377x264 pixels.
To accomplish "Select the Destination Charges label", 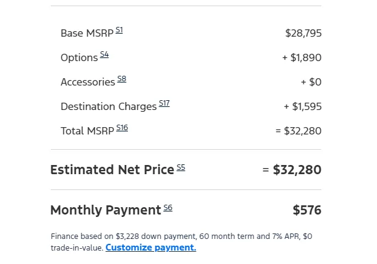I will click(x=109, y=106).
